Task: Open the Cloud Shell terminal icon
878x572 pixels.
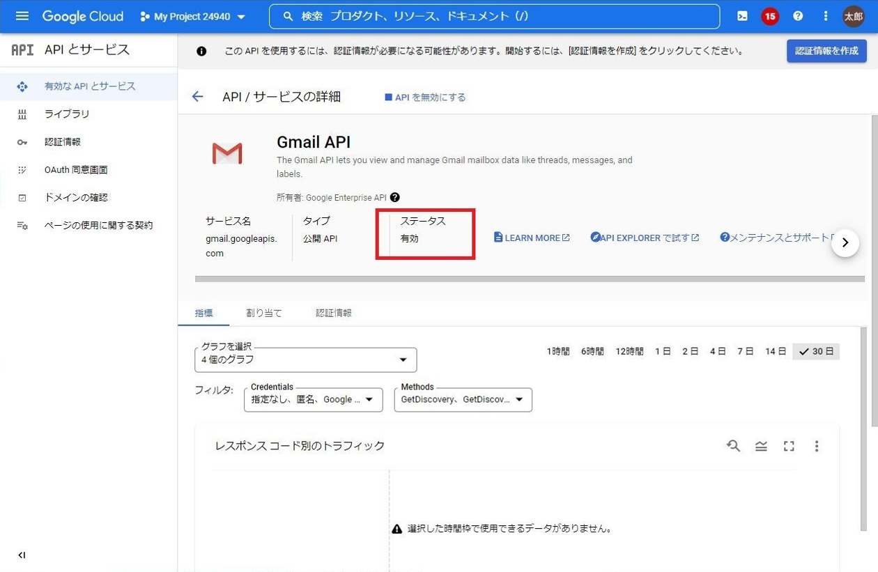Action: 743,16
